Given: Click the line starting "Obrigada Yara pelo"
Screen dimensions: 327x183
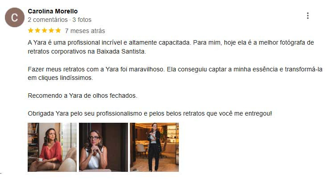Looking at the screenshot, I should click(150, 114).
